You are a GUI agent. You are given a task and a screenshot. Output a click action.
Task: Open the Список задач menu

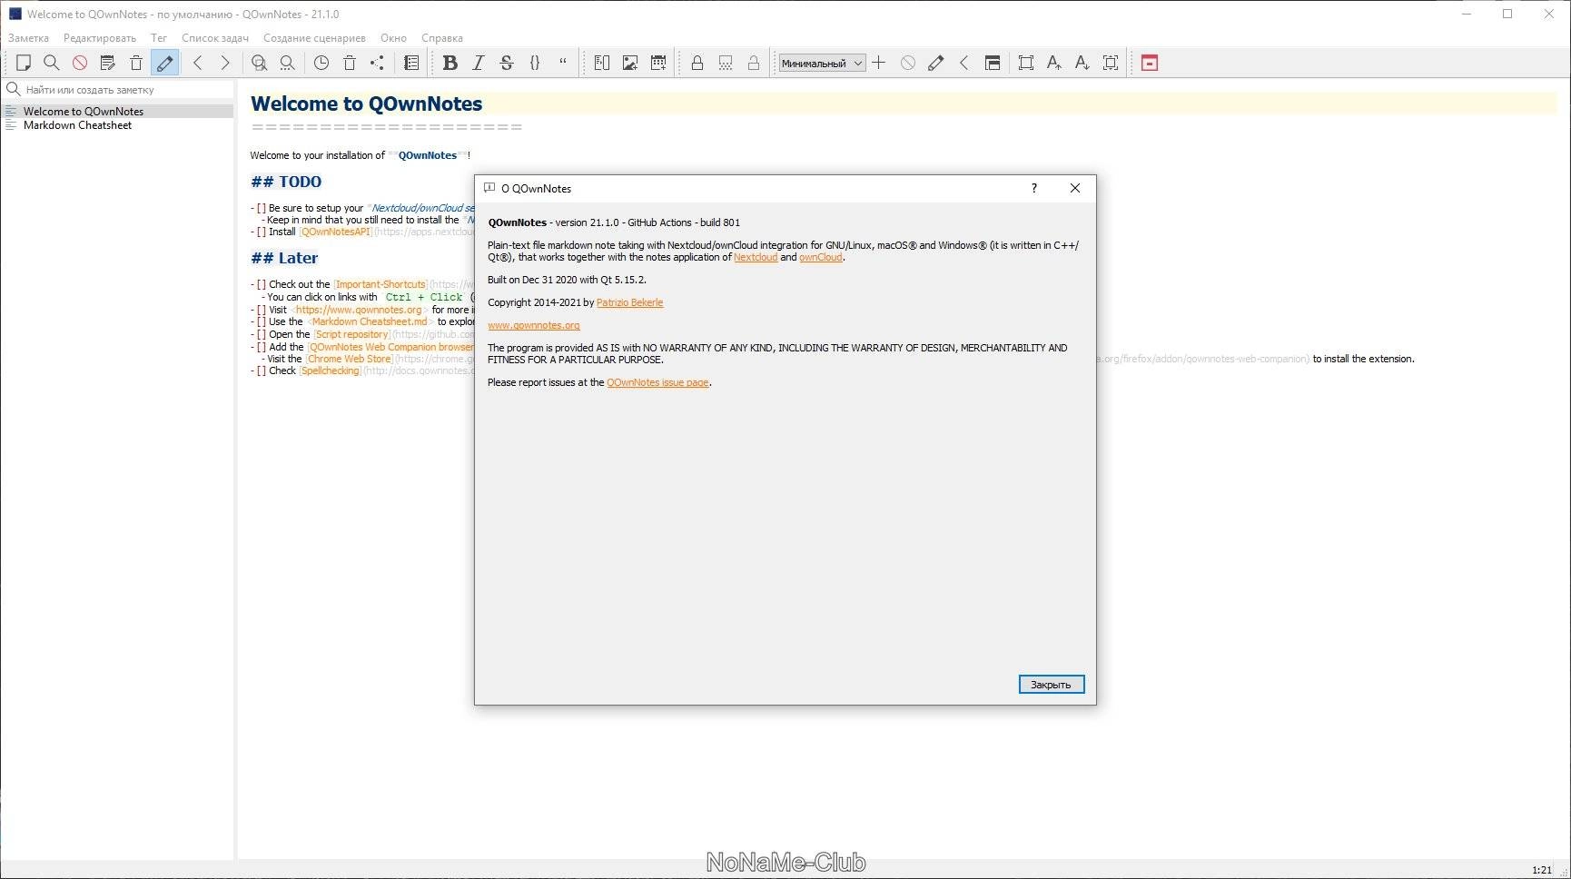point(215,38)
